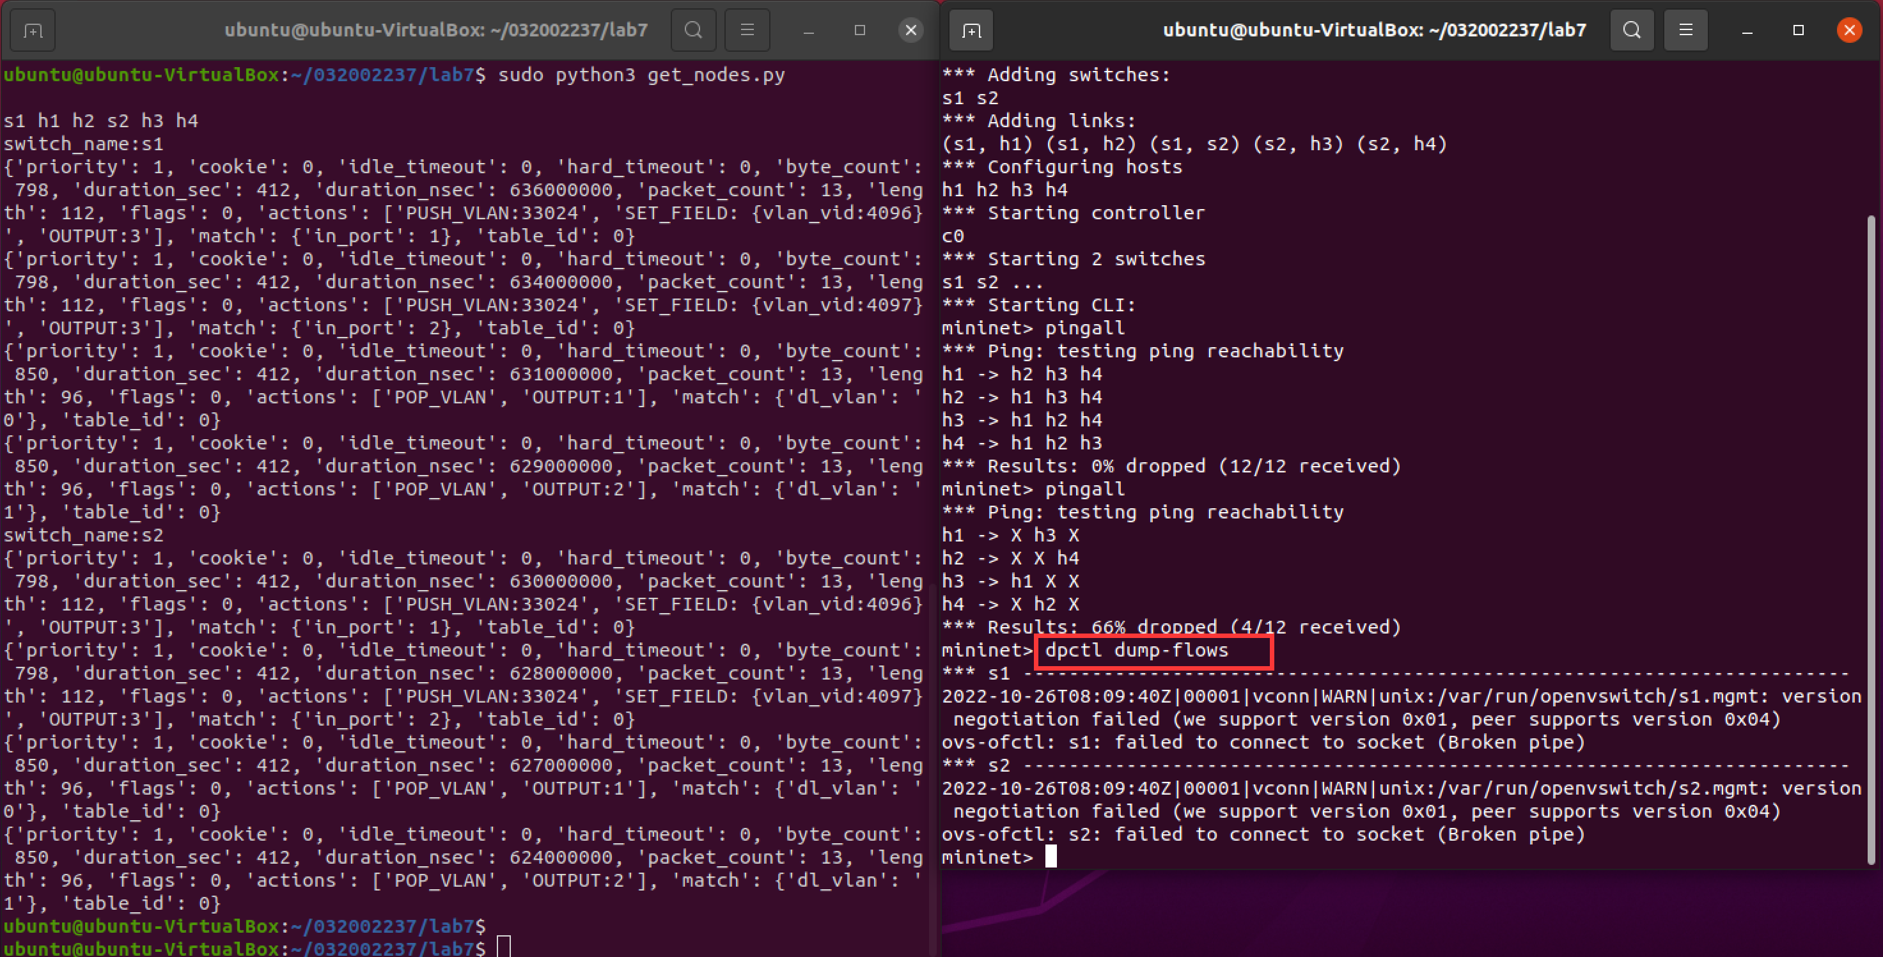Focus the final mininet> prompt cursor
This screenshot has width=1883, height=957.
(1051, 857)
